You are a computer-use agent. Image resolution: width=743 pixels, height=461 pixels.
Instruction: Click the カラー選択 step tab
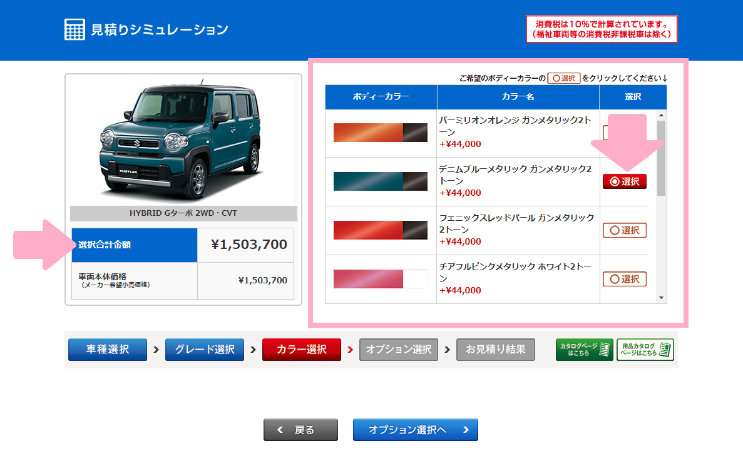301,349
